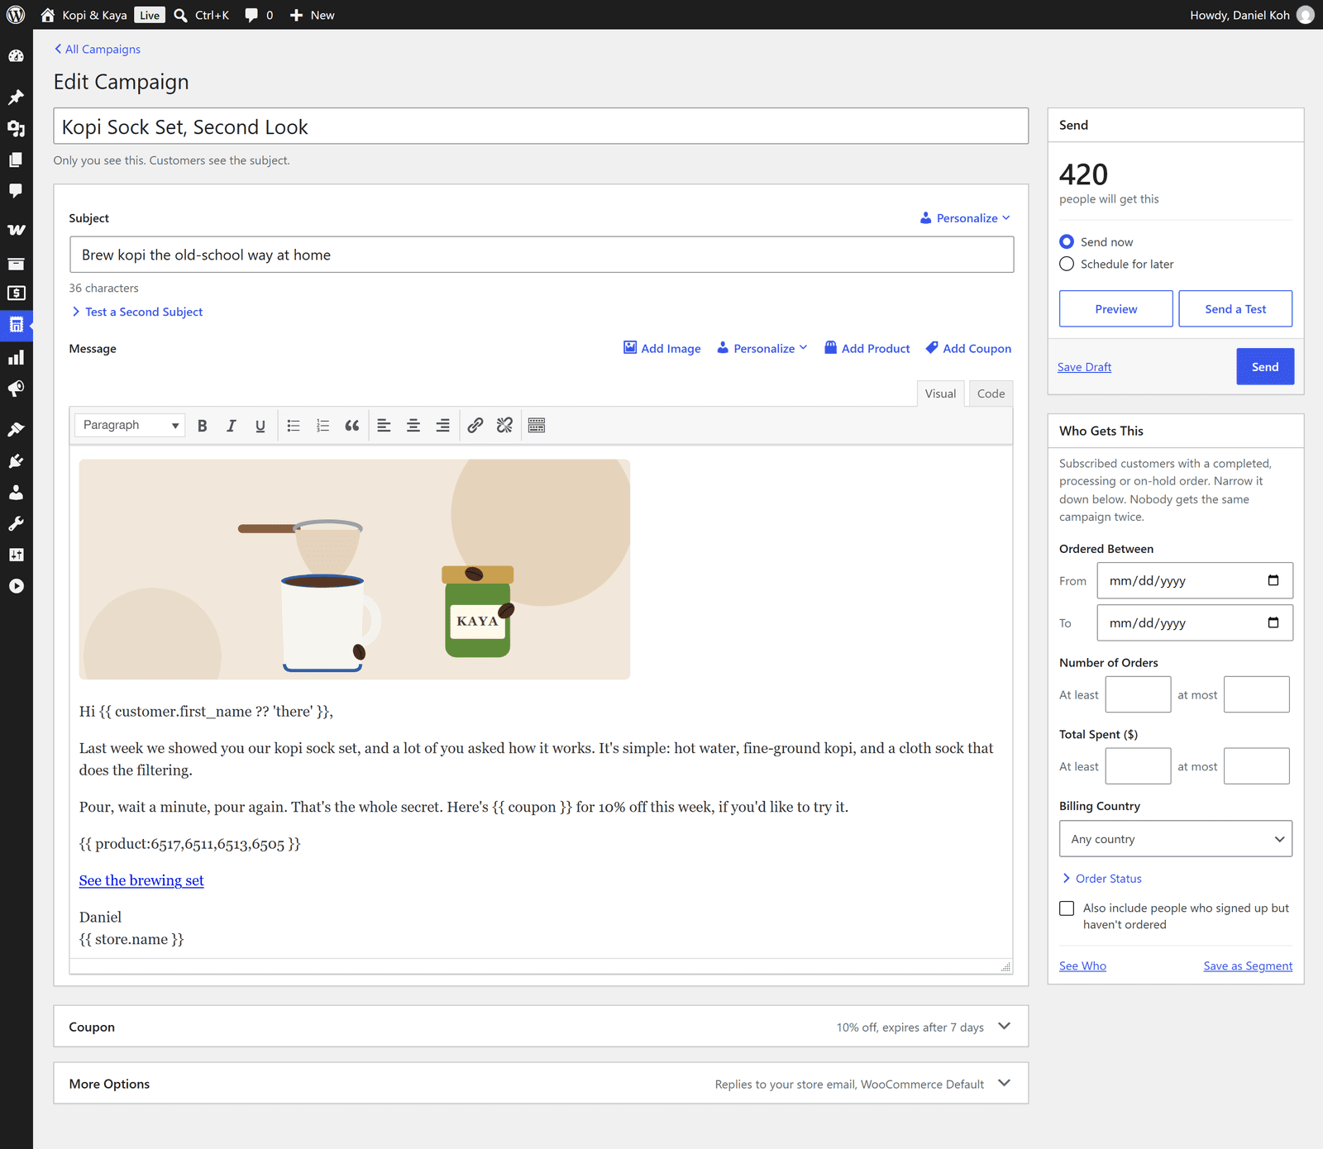The image size is (1323, 1149).
Task: Select Schedule for later option
Action: (x=1067, y=264)
